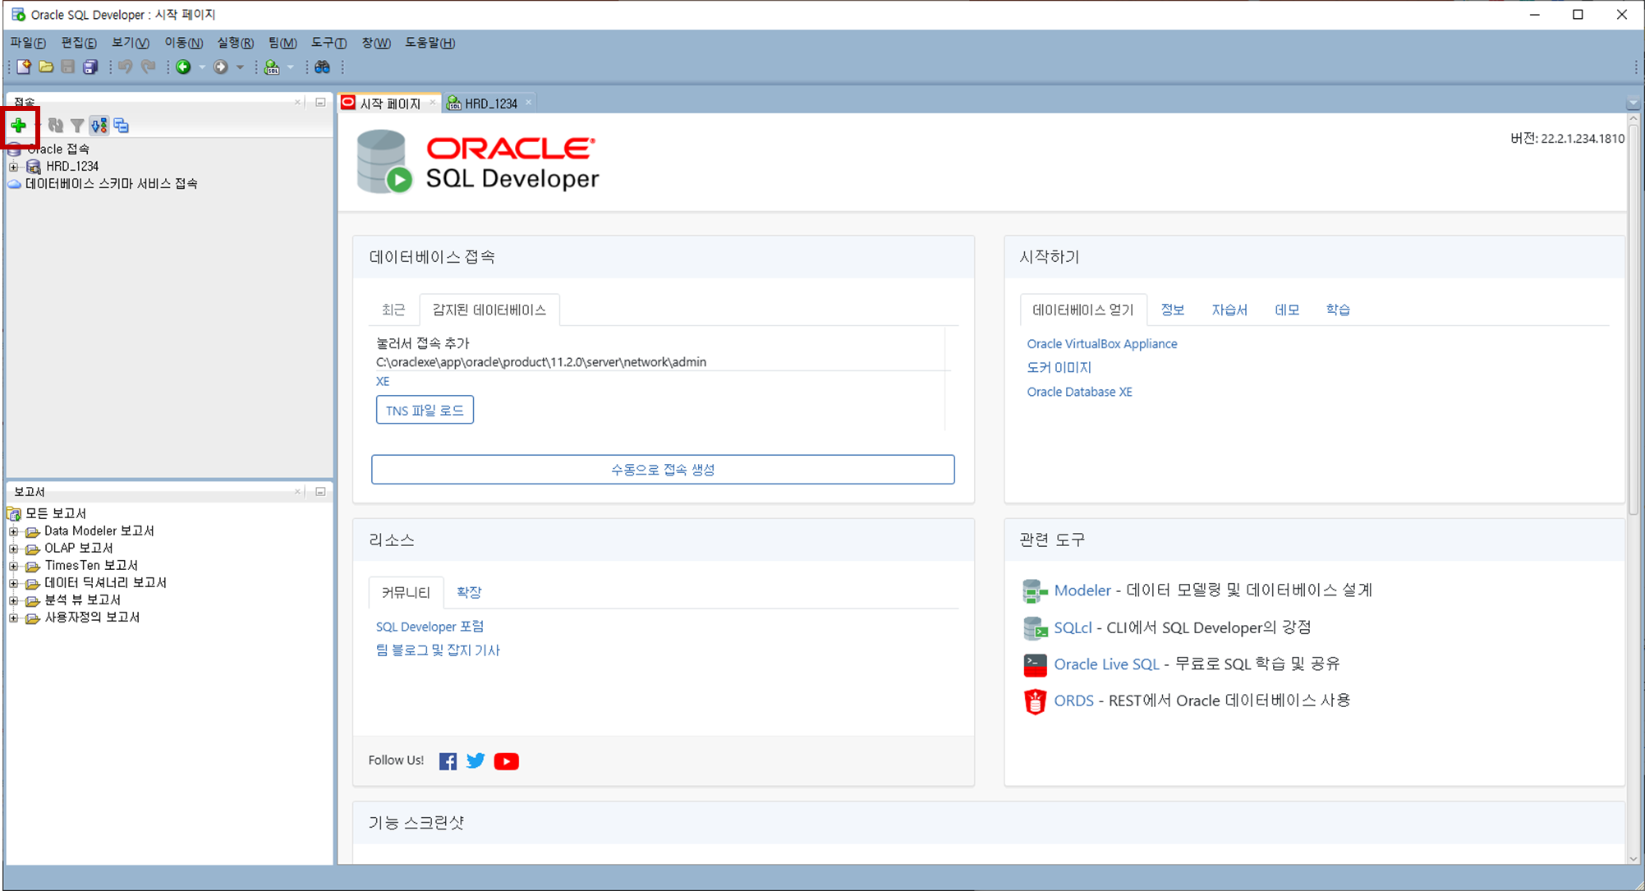The image size is (1645, 891).
Task: Expand the TimesTen 보고서 folder
Action: [14, 566]
